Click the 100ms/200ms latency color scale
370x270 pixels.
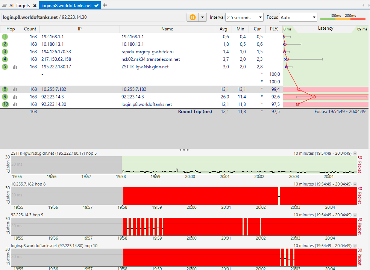[x=343, y=17]
